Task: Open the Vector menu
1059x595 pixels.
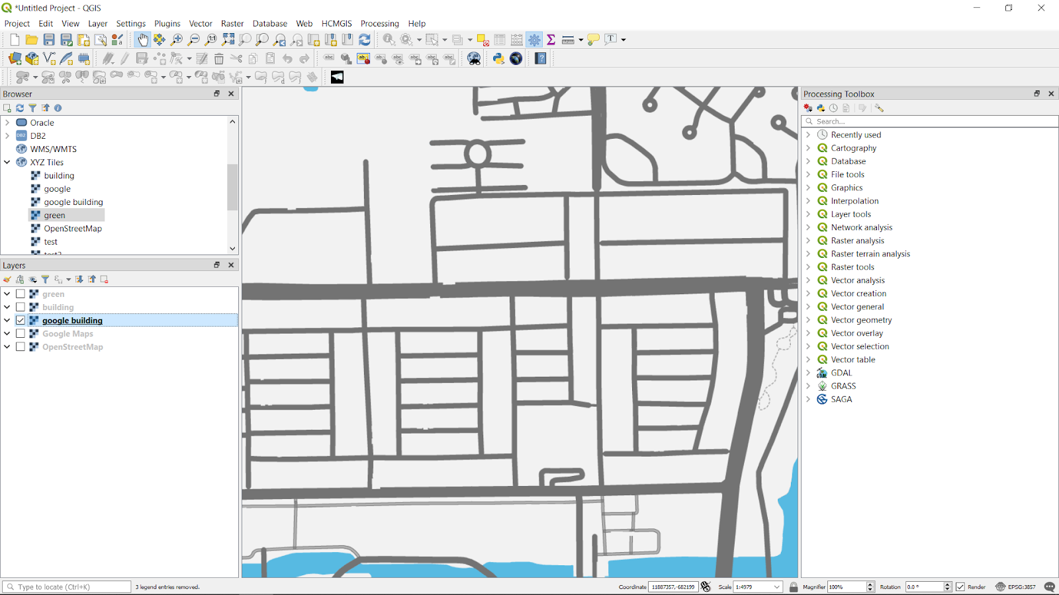Action: click(201, 23)
